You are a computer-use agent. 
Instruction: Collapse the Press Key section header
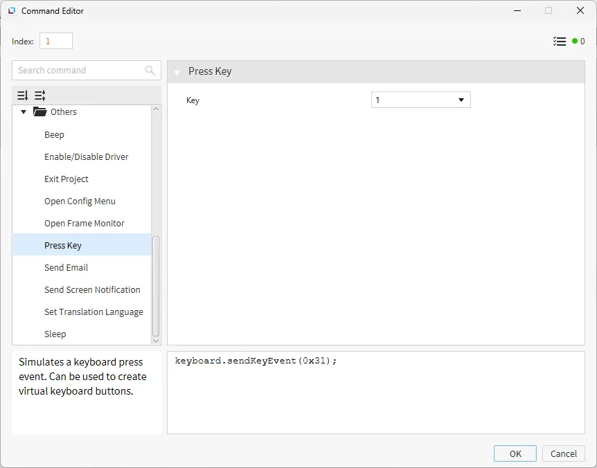[x=177, y=72]
